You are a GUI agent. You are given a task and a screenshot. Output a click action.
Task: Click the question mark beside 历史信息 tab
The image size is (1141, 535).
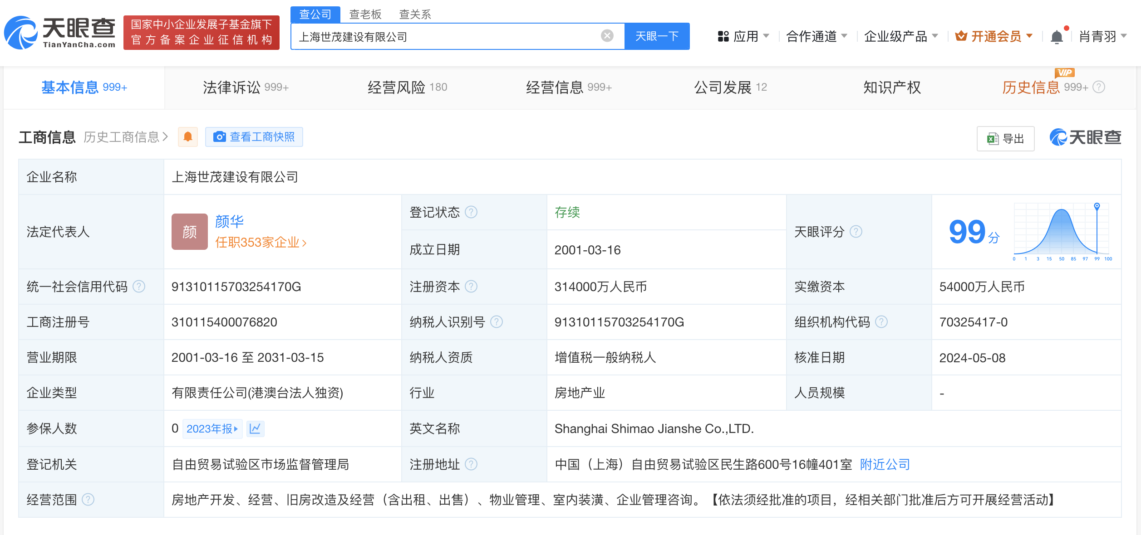(1097, 88)
